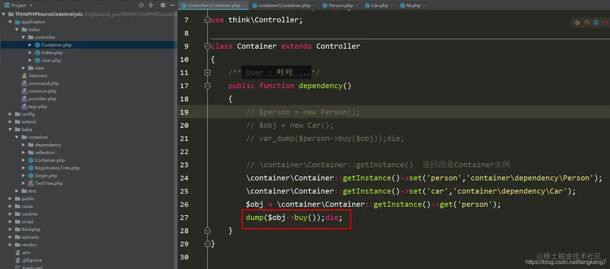
Task: Collapse the kaka folder arrow
Action: coord(10,129)
